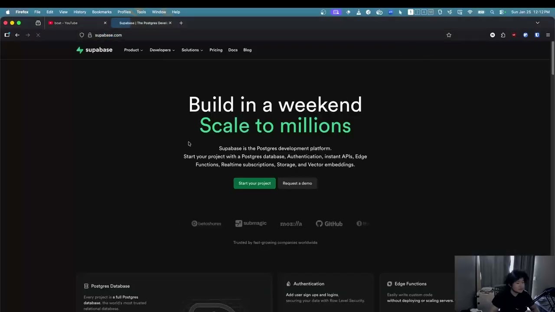Close the Supabase tab

170,23
